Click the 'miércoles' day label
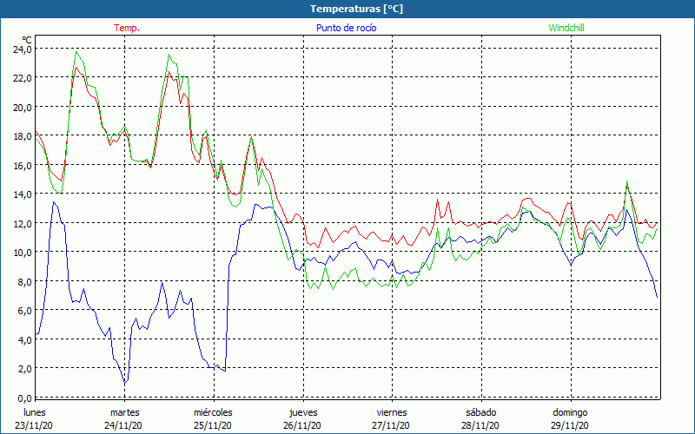This screenshot has height=434, width=695. coord(213,412)
